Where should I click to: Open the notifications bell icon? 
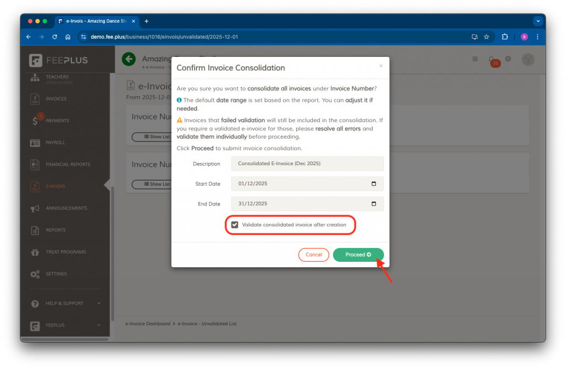pos(491,59)
